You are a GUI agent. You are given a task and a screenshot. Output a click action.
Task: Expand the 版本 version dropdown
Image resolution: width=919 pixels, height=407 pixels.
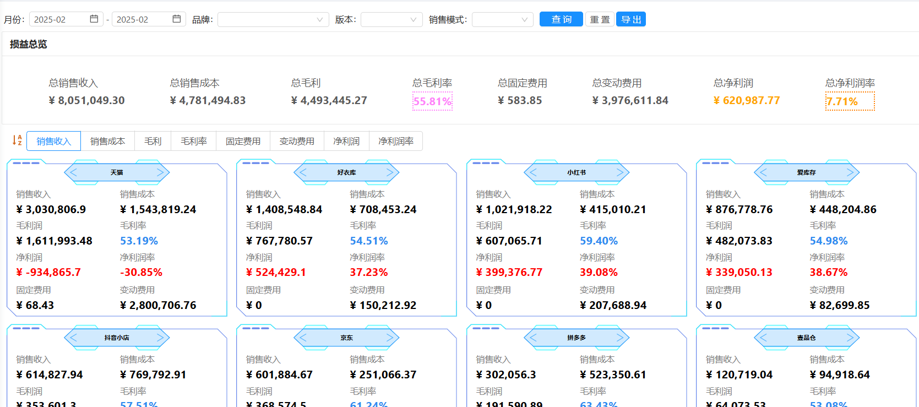pyautogui.click(x=391, y=20)
